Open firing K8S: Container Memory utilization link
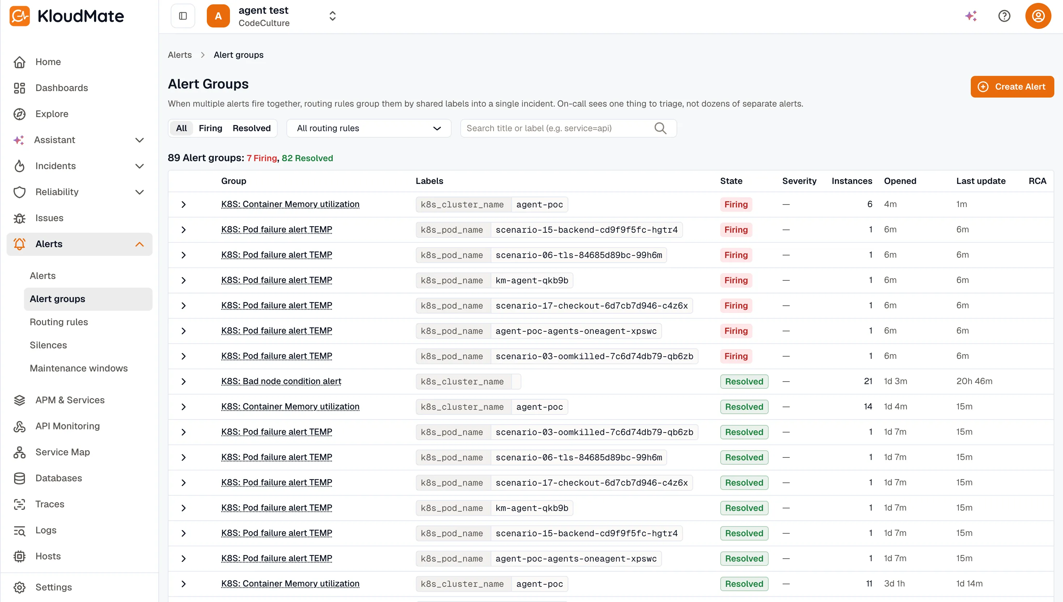The image size is (1063, 602). (x=290, y=204)
